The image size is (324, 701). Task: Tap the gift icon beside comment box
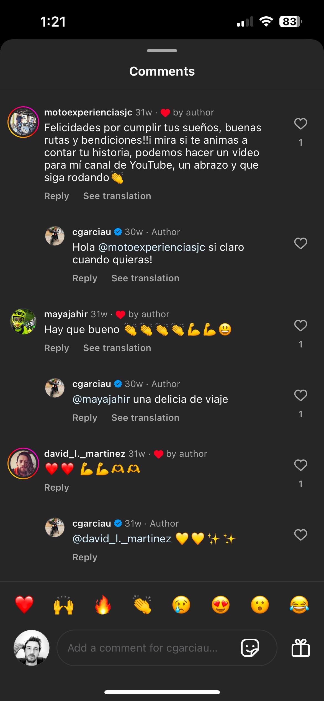click(300, 648)
